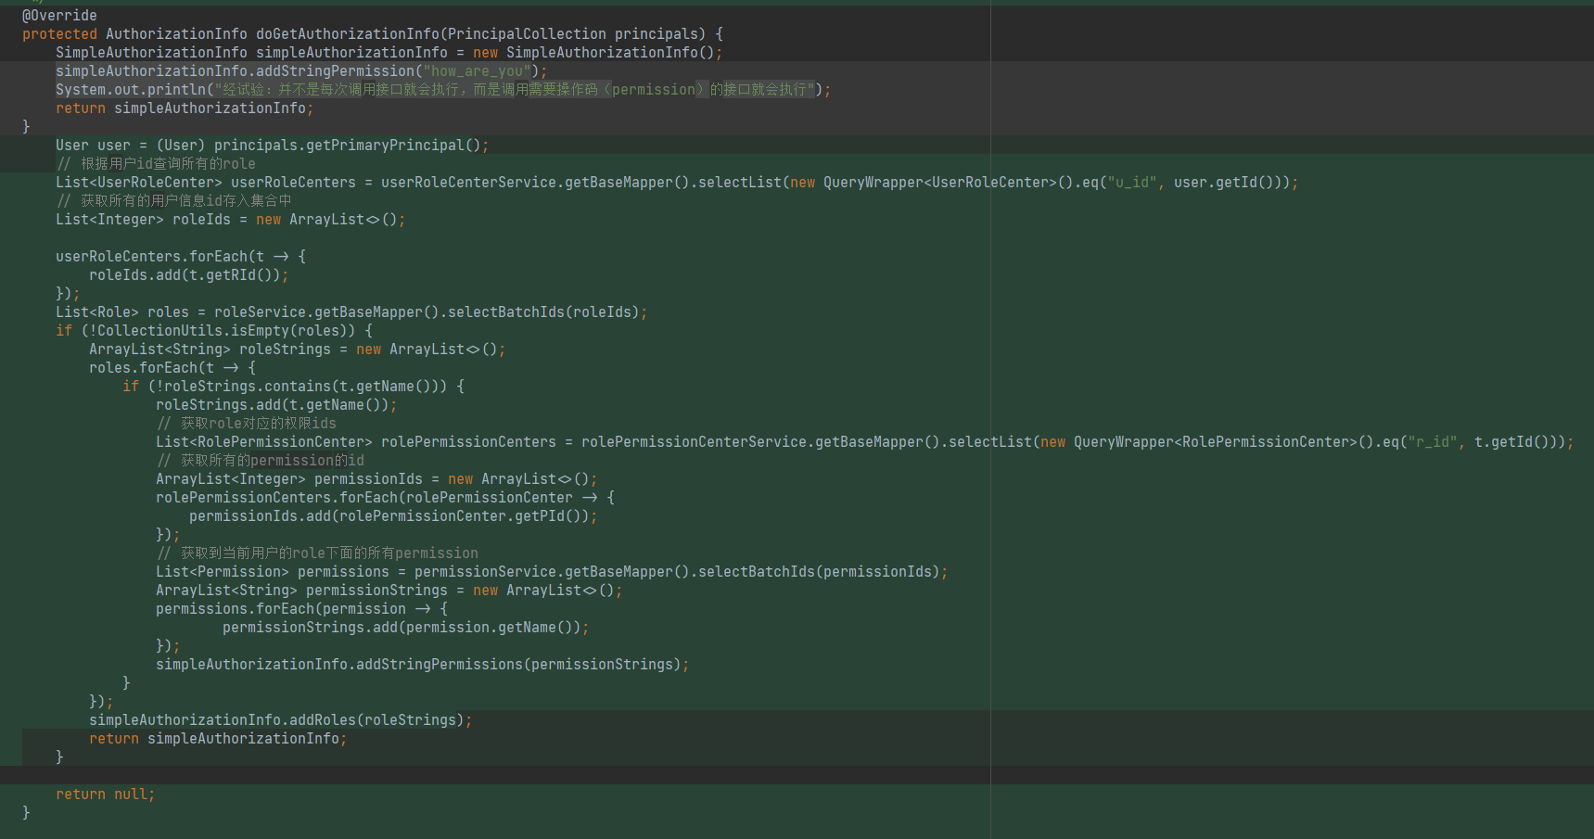Viewport: 1594px width, 839px height.
Task: Click the roles.forEach(t -> { line
Action: click(172, 368)
